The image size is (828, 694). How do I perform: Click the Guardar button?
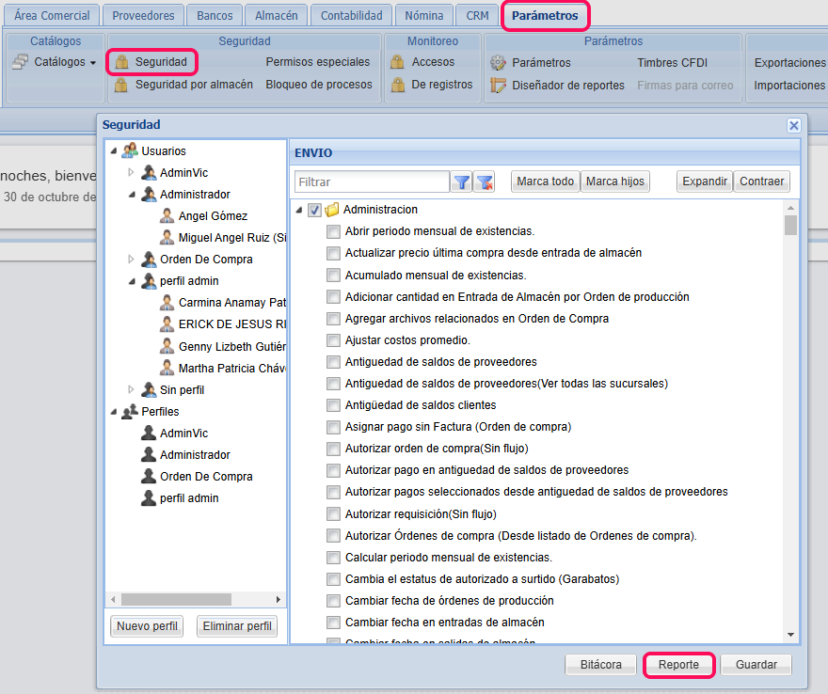756,664
